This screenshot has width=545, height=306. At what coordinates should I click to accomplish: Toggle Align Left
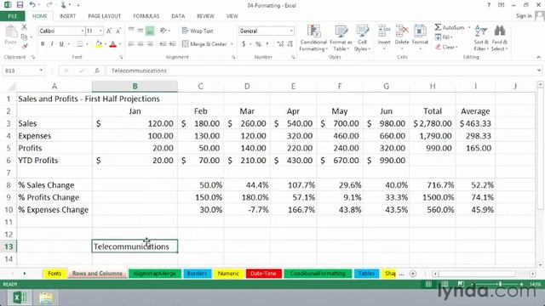pyautogui.click(x=131, y=43)
